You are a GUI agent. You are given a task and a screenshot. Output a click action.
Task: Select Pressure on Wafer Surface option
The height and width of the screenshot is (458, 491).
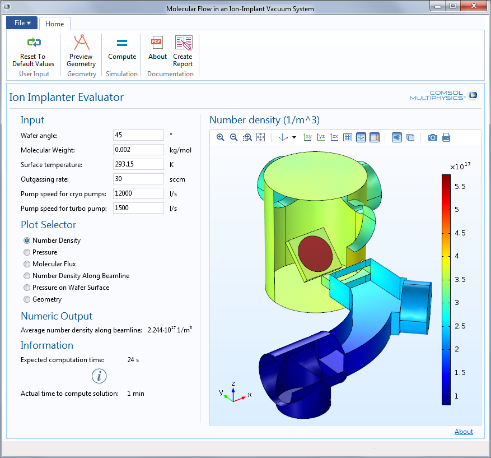pos(27,288)
